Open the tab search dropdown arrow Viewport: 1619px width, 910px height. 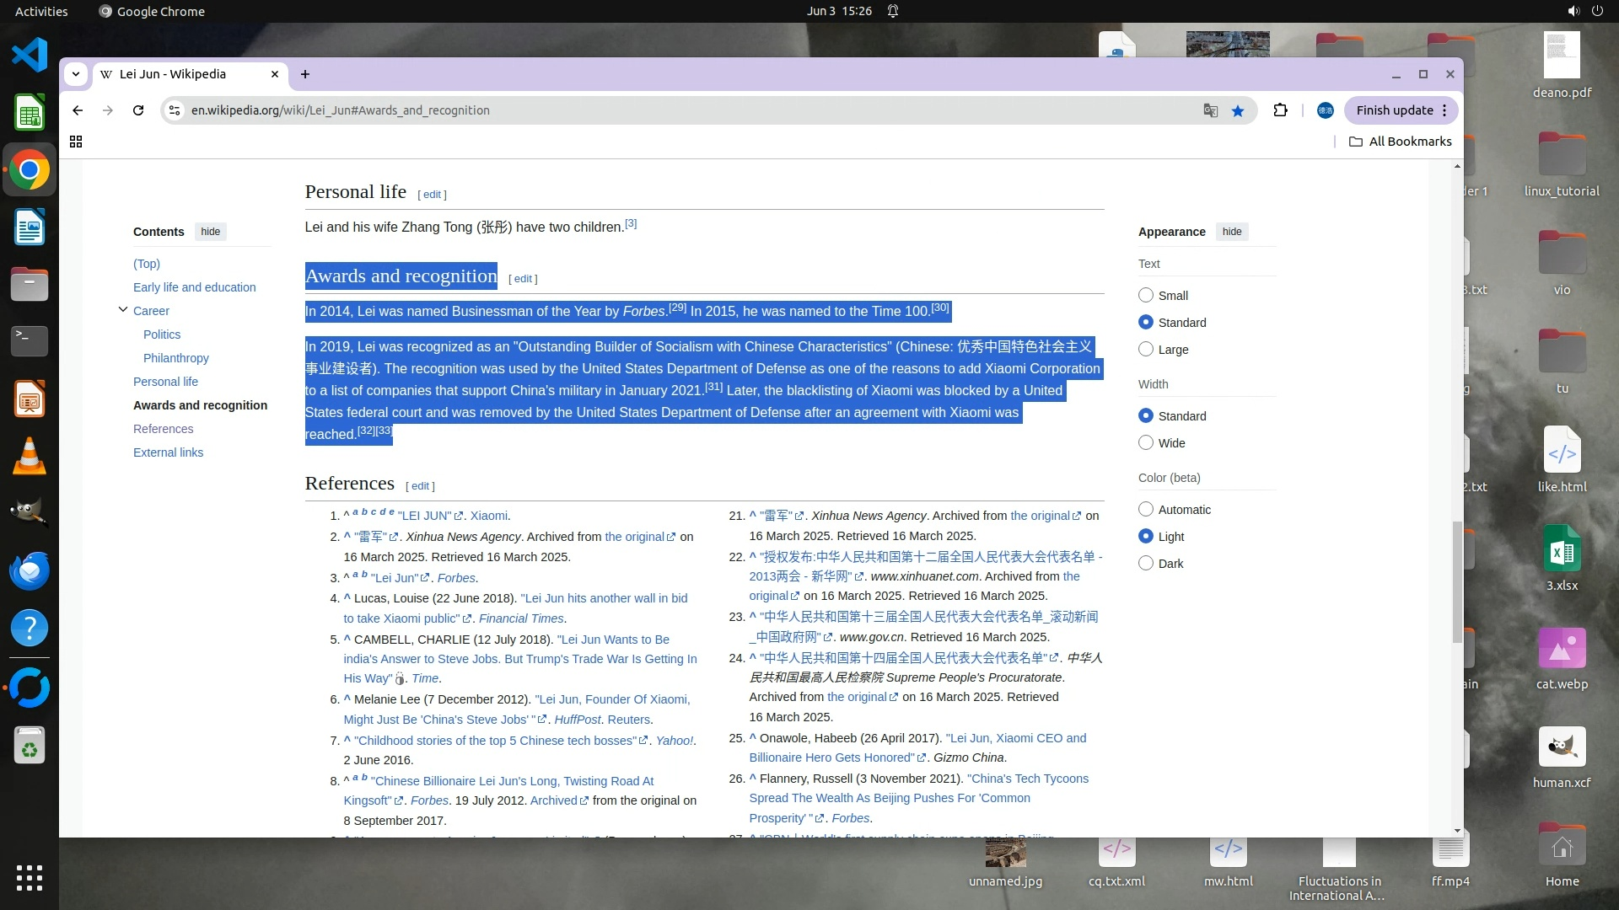click(x=76, y=74)
